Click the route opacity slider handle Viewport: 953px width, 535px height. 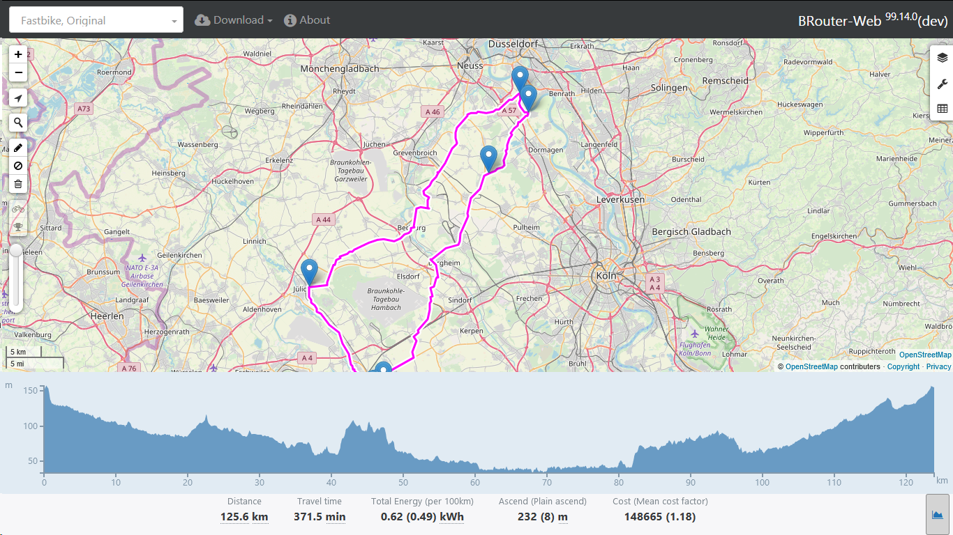15,251
